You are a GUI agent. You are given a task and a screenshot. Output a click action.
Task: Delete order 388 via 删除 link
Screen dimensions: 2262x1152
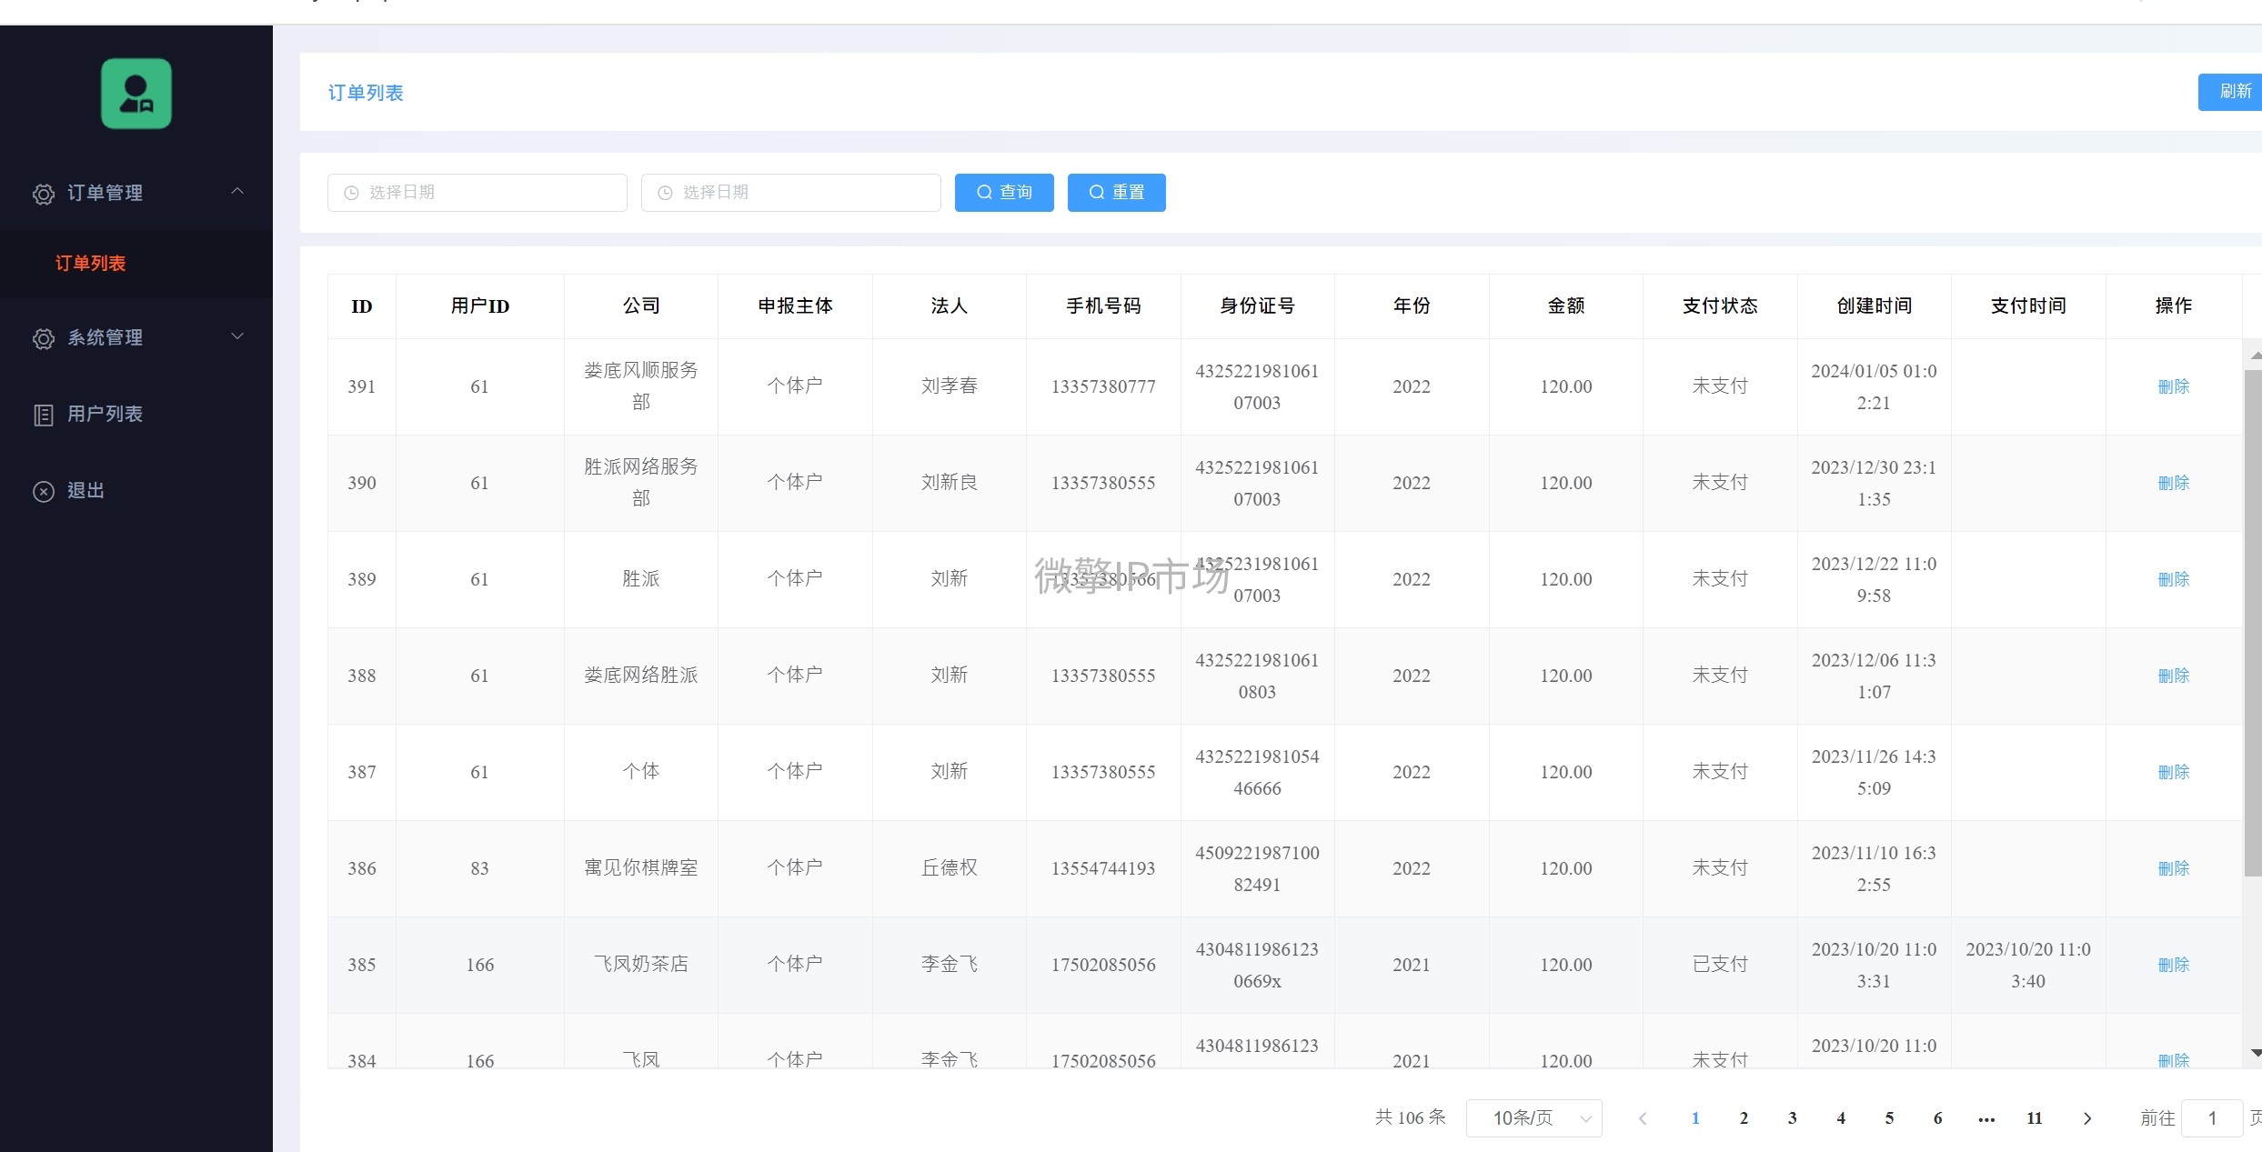pos(2174,676)
